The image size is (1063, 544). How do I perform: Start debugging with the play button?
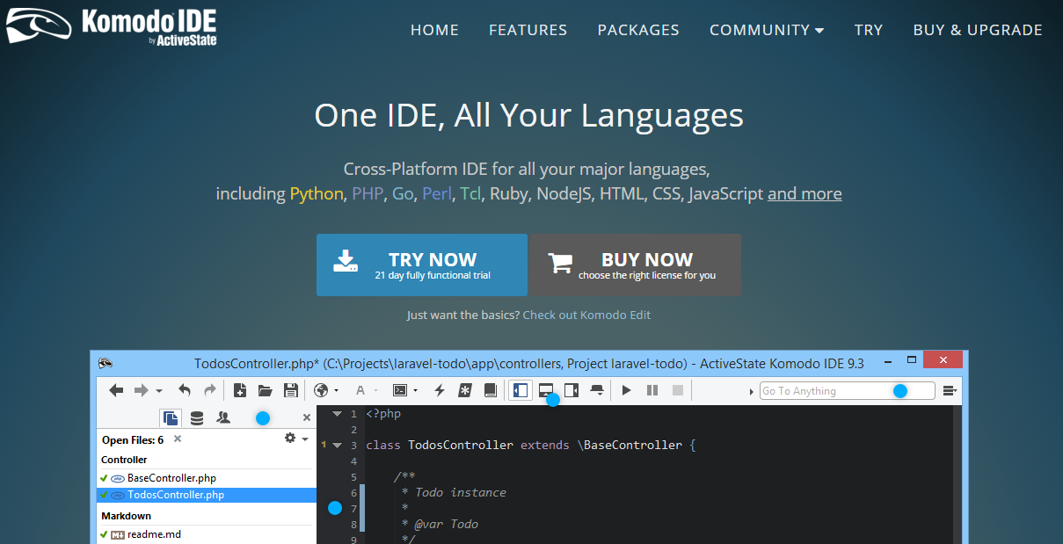[627, 390]
